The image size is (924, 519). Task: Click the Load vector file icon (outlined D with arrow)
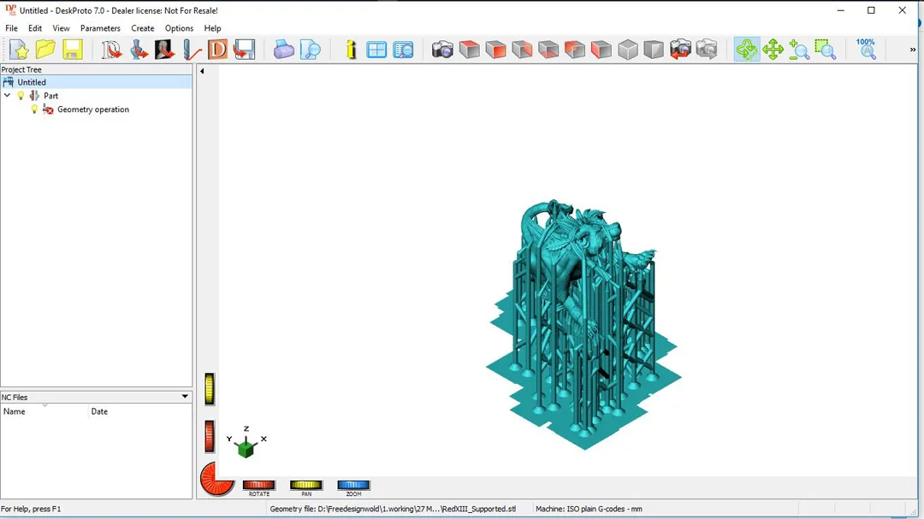coord(110,50)
